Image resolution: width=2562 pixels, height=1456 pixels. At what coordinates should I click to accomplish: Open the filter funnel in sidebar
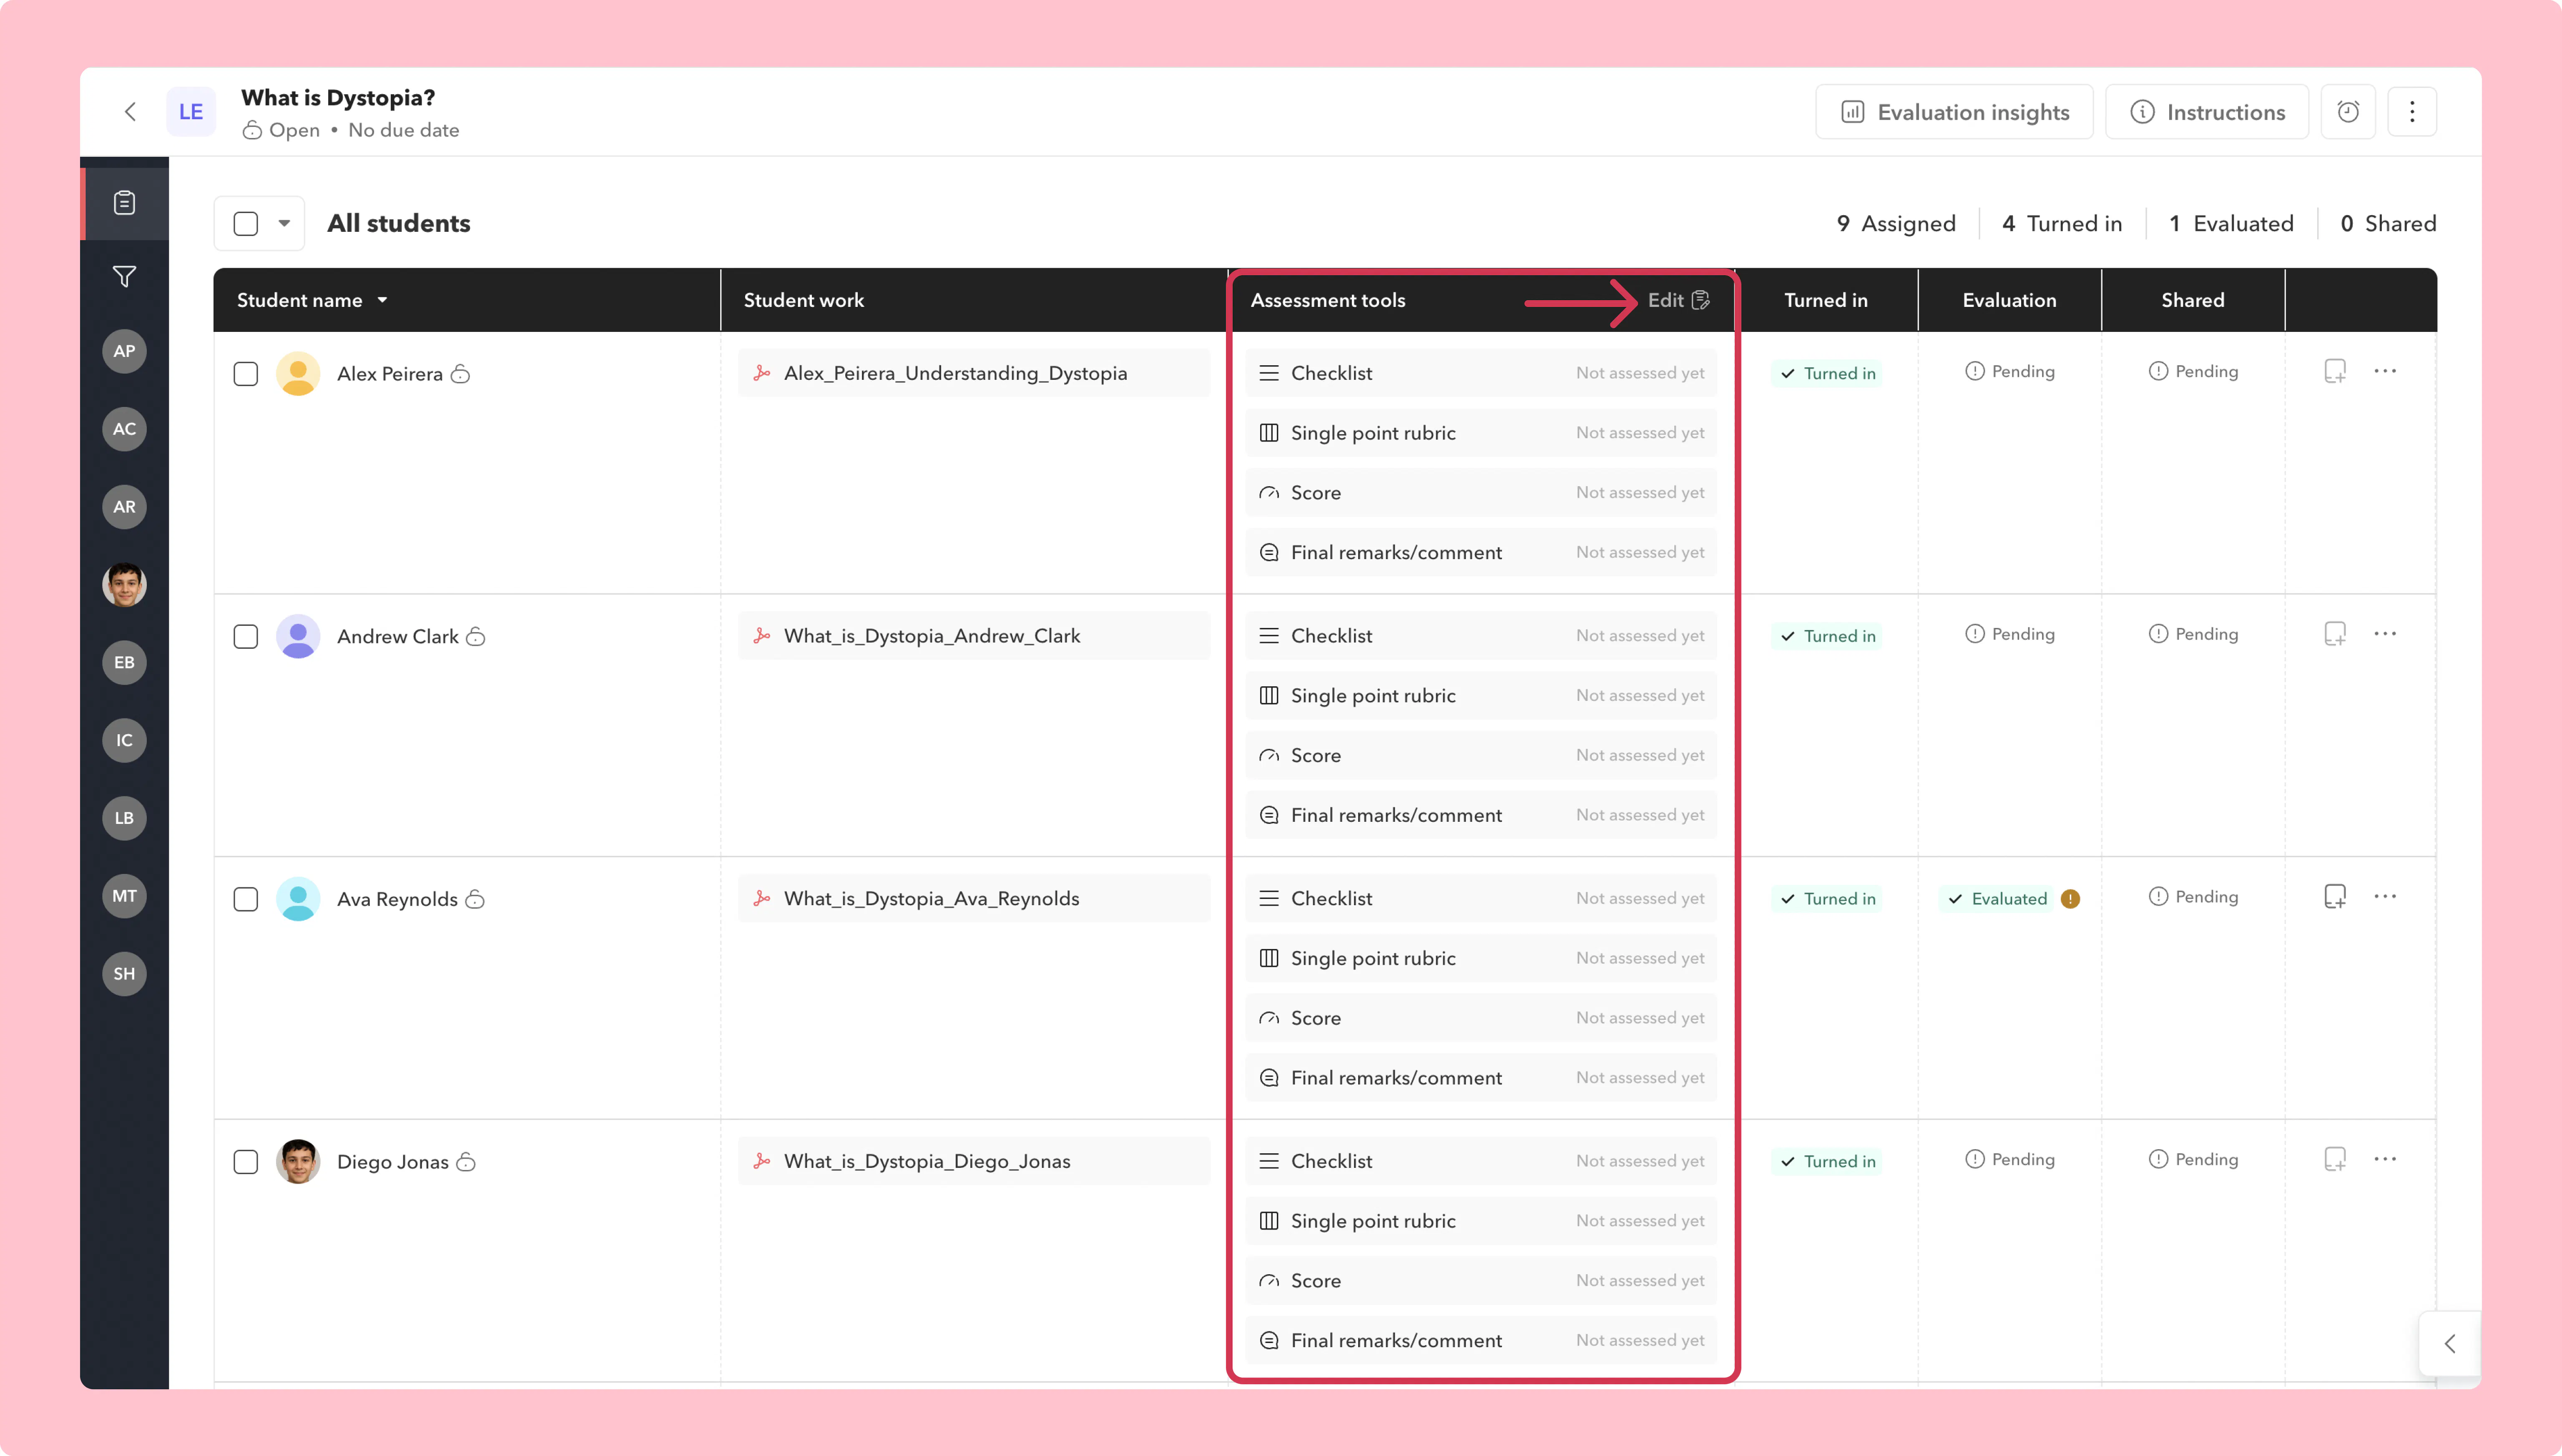(124, 276)
